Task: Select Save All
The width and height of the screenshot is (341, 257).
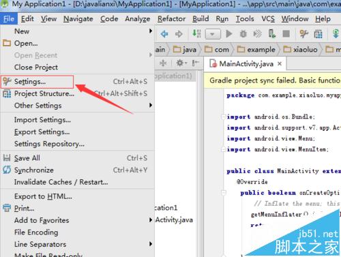Action: [77, 158]
